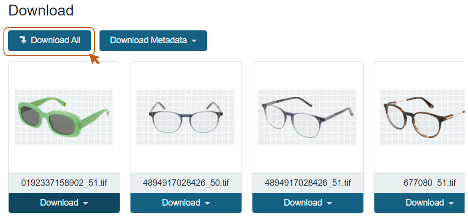Open the front-view blue-gray glasses image
This screenshot has width=468, height=216.
click(x=185, y=117)
